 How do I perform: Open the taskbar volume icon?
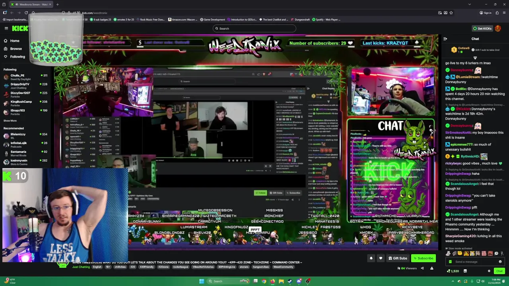(483, 281)
